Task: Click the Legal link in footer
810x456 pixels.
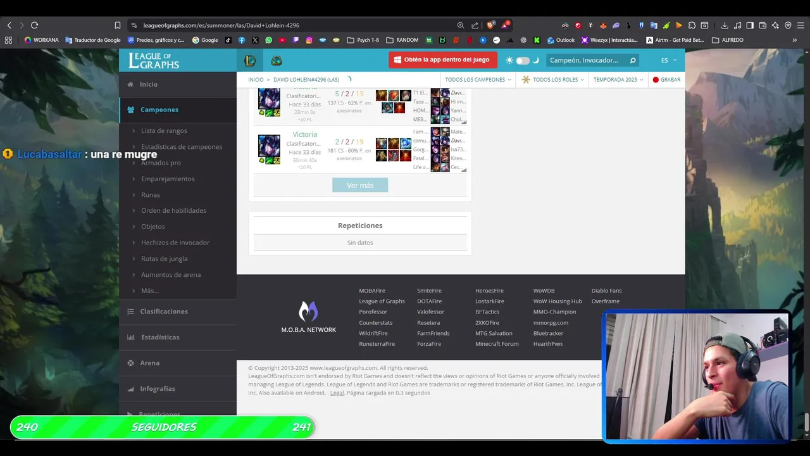Action: pyautogui.click(x=337, y=393)
